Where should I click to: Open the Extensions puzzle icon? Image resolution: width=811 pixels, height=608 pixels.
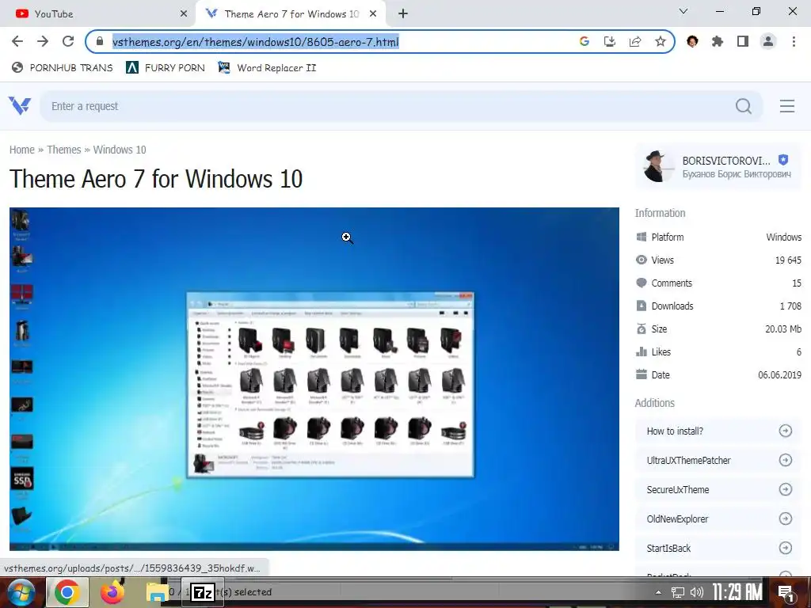[718, 41]
